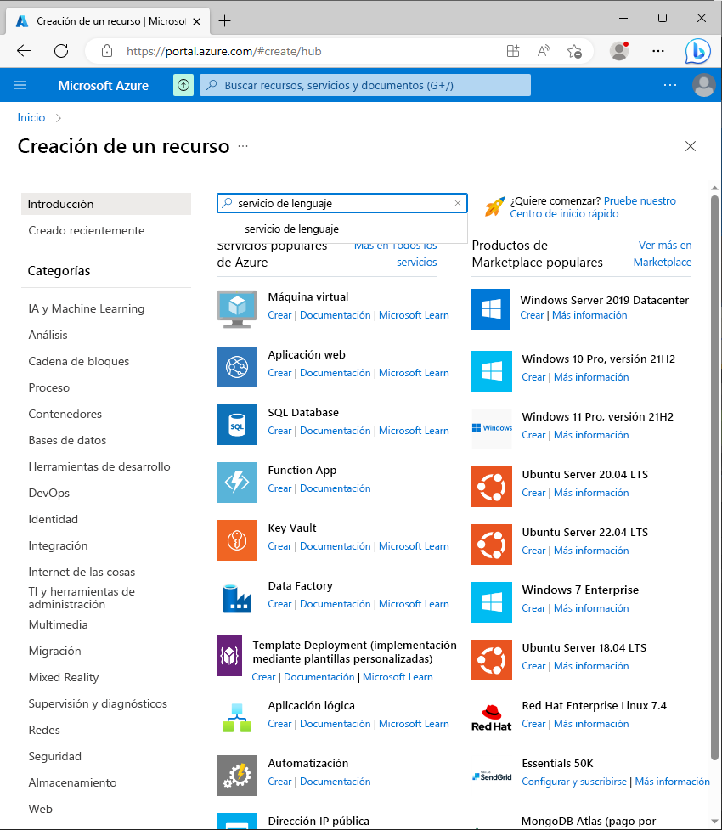Viewport: 722px width, 830px height.
Task: Click Configurar y suscribirse for Essentials 50K
Action: 574,782
